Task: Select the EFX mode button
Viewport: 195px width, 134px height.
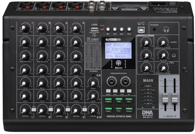Action: [115, 91]
